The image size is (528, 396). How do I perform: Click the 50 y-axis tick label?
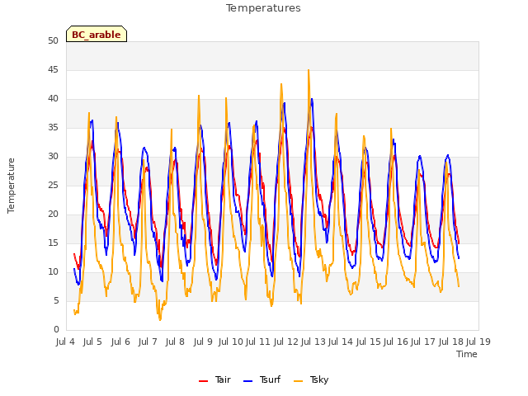tap(53, 40)
